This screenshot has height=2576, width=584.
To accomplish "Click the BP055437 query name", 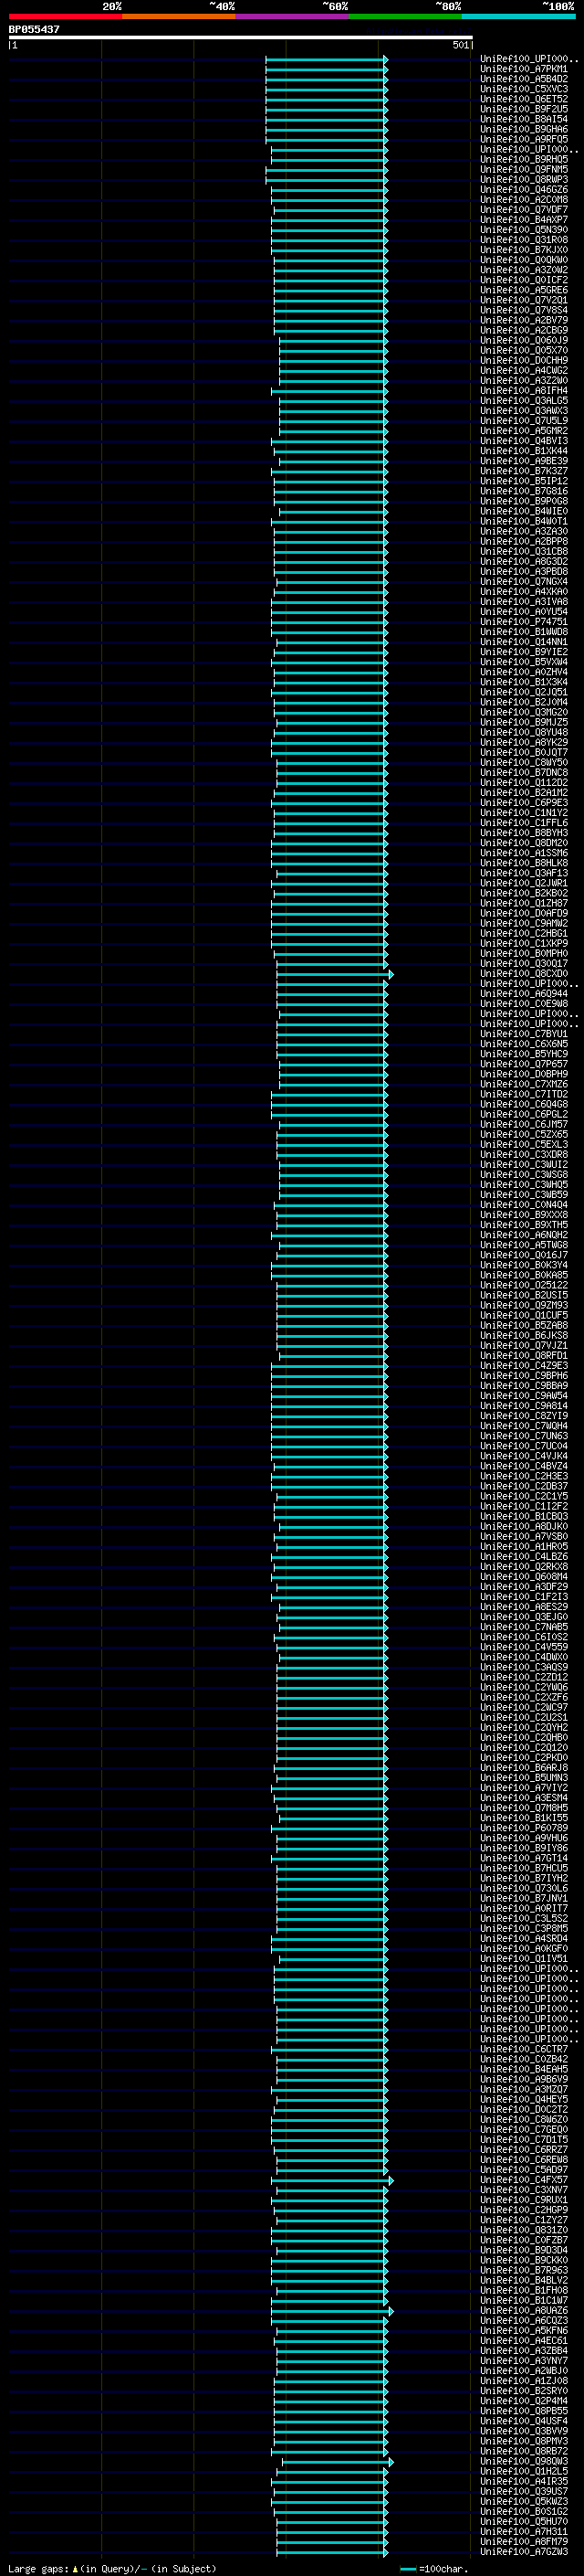I will point(34,29).
